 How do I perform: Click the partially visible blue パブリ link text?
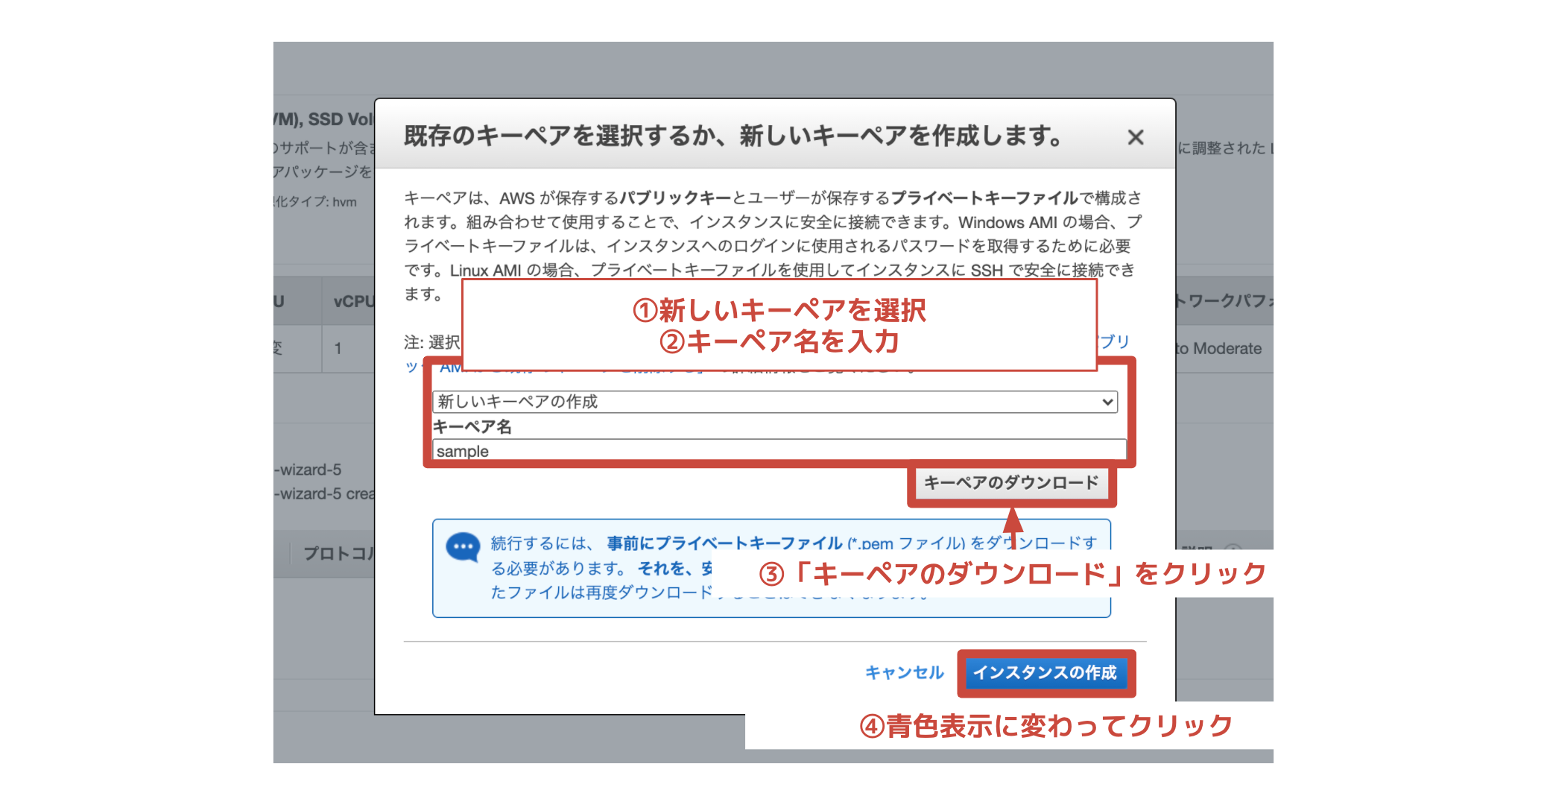point(1115,341)
